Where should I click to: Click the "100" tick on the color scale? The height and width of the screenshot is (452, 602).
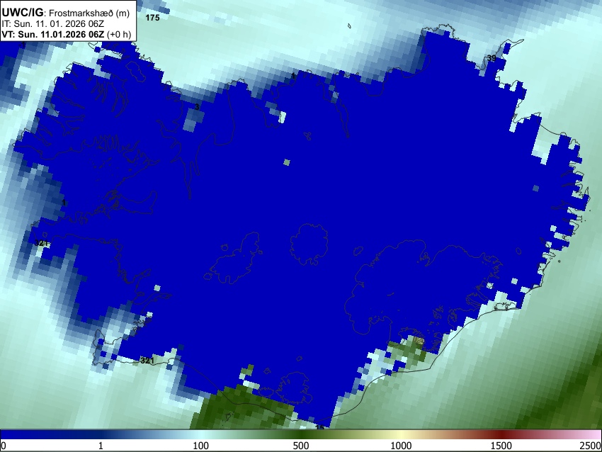point(200,446)
